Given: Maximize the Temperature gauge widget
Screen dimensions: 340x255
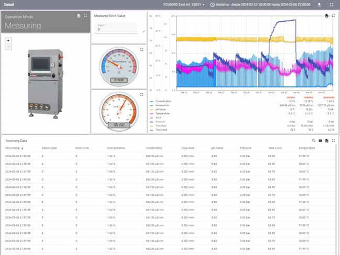Looking at the screenshot, I should point(142,49).
